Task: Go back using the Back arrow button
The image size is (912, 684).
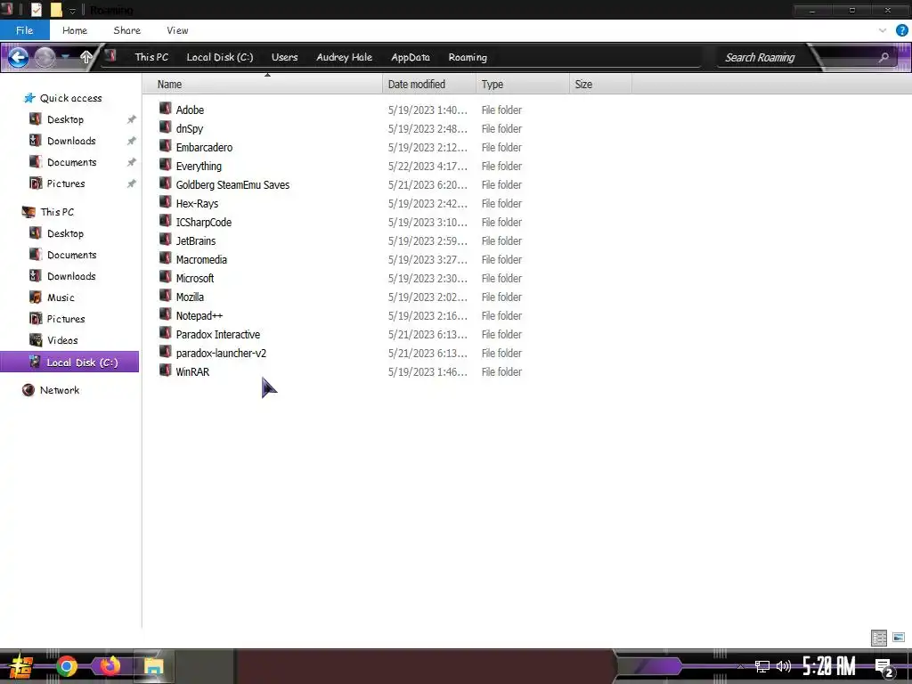Action: [x=18, y=57]
